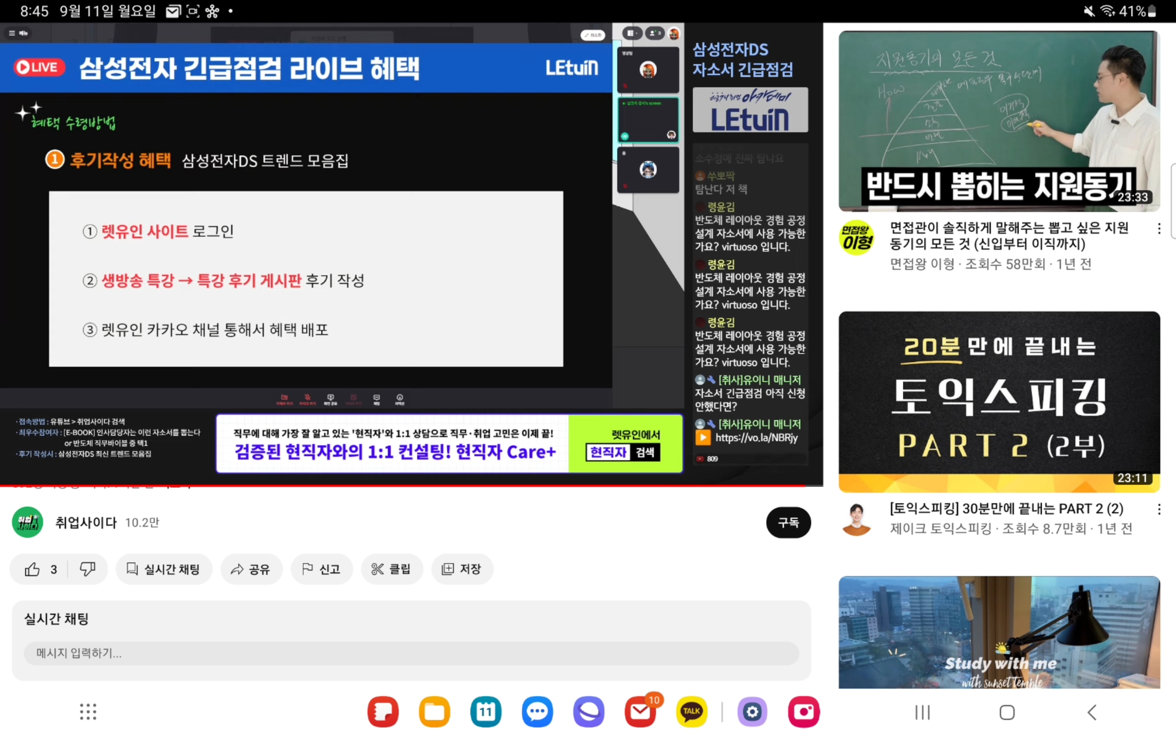Image resolution: width=1176 pixels, height=735 pixels.
Task: Launch the camera recorder app in dock
Action: click(x=804, y=712)
